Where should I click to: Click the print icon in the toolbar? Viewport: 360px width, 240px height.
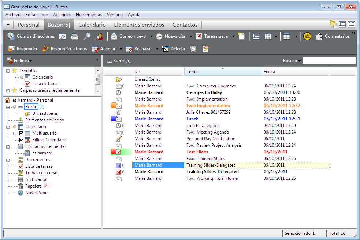[x=75, y=36]
